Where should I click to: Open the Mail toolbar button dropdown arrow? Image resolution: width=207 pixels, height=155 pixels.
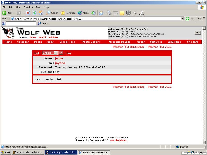click(x=105, y=13)
